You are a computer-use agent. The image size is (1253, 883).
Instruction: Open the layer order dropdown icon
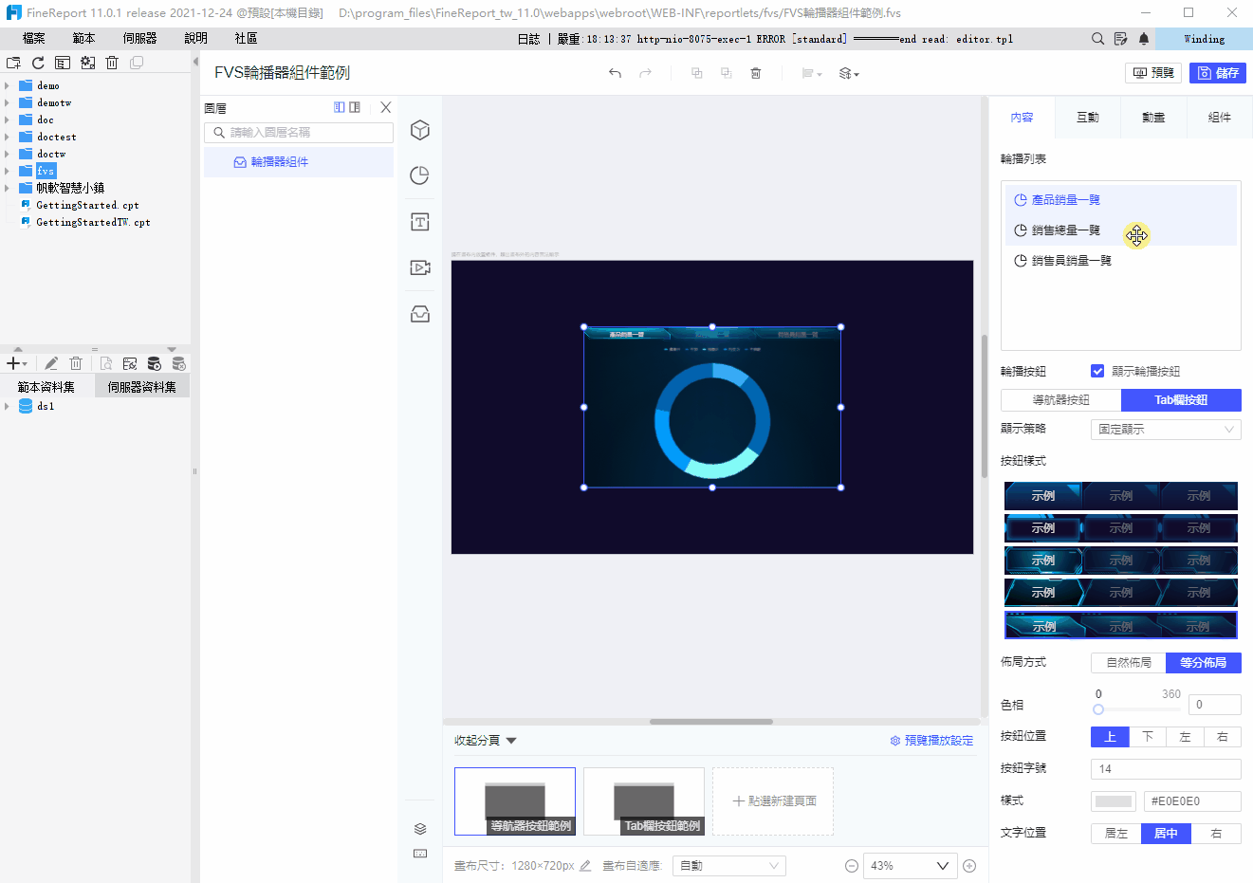(x=849, y=73)
